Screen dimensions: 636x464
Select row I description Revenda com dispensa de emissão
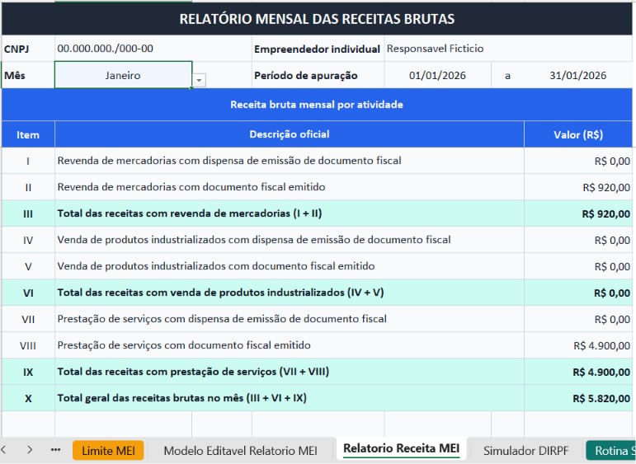(x=290, y=161)
